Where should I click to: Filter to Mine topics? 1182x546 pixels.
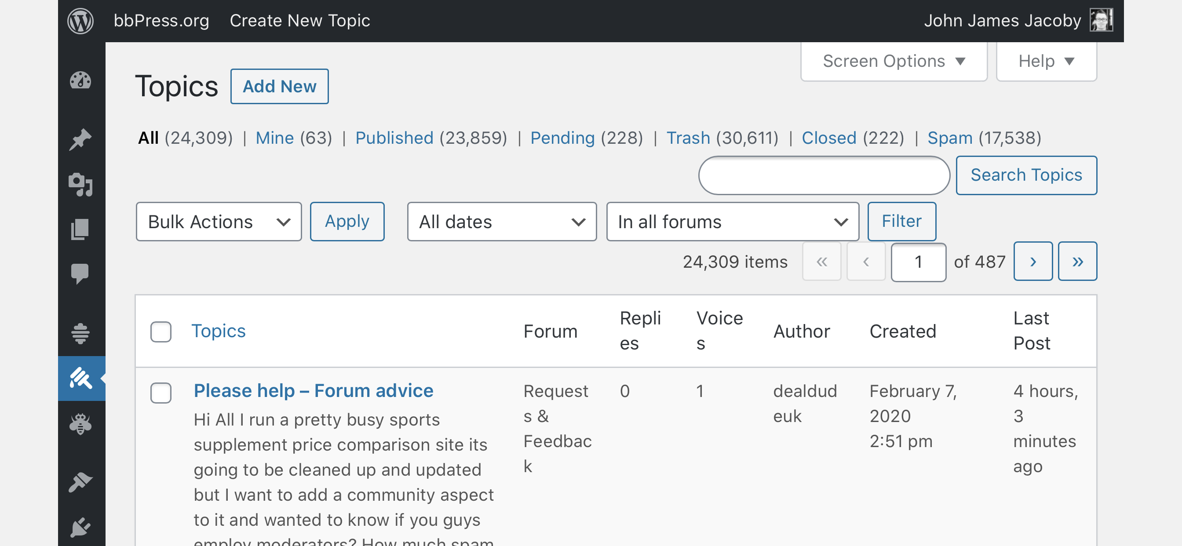click(x=275, y=138)
